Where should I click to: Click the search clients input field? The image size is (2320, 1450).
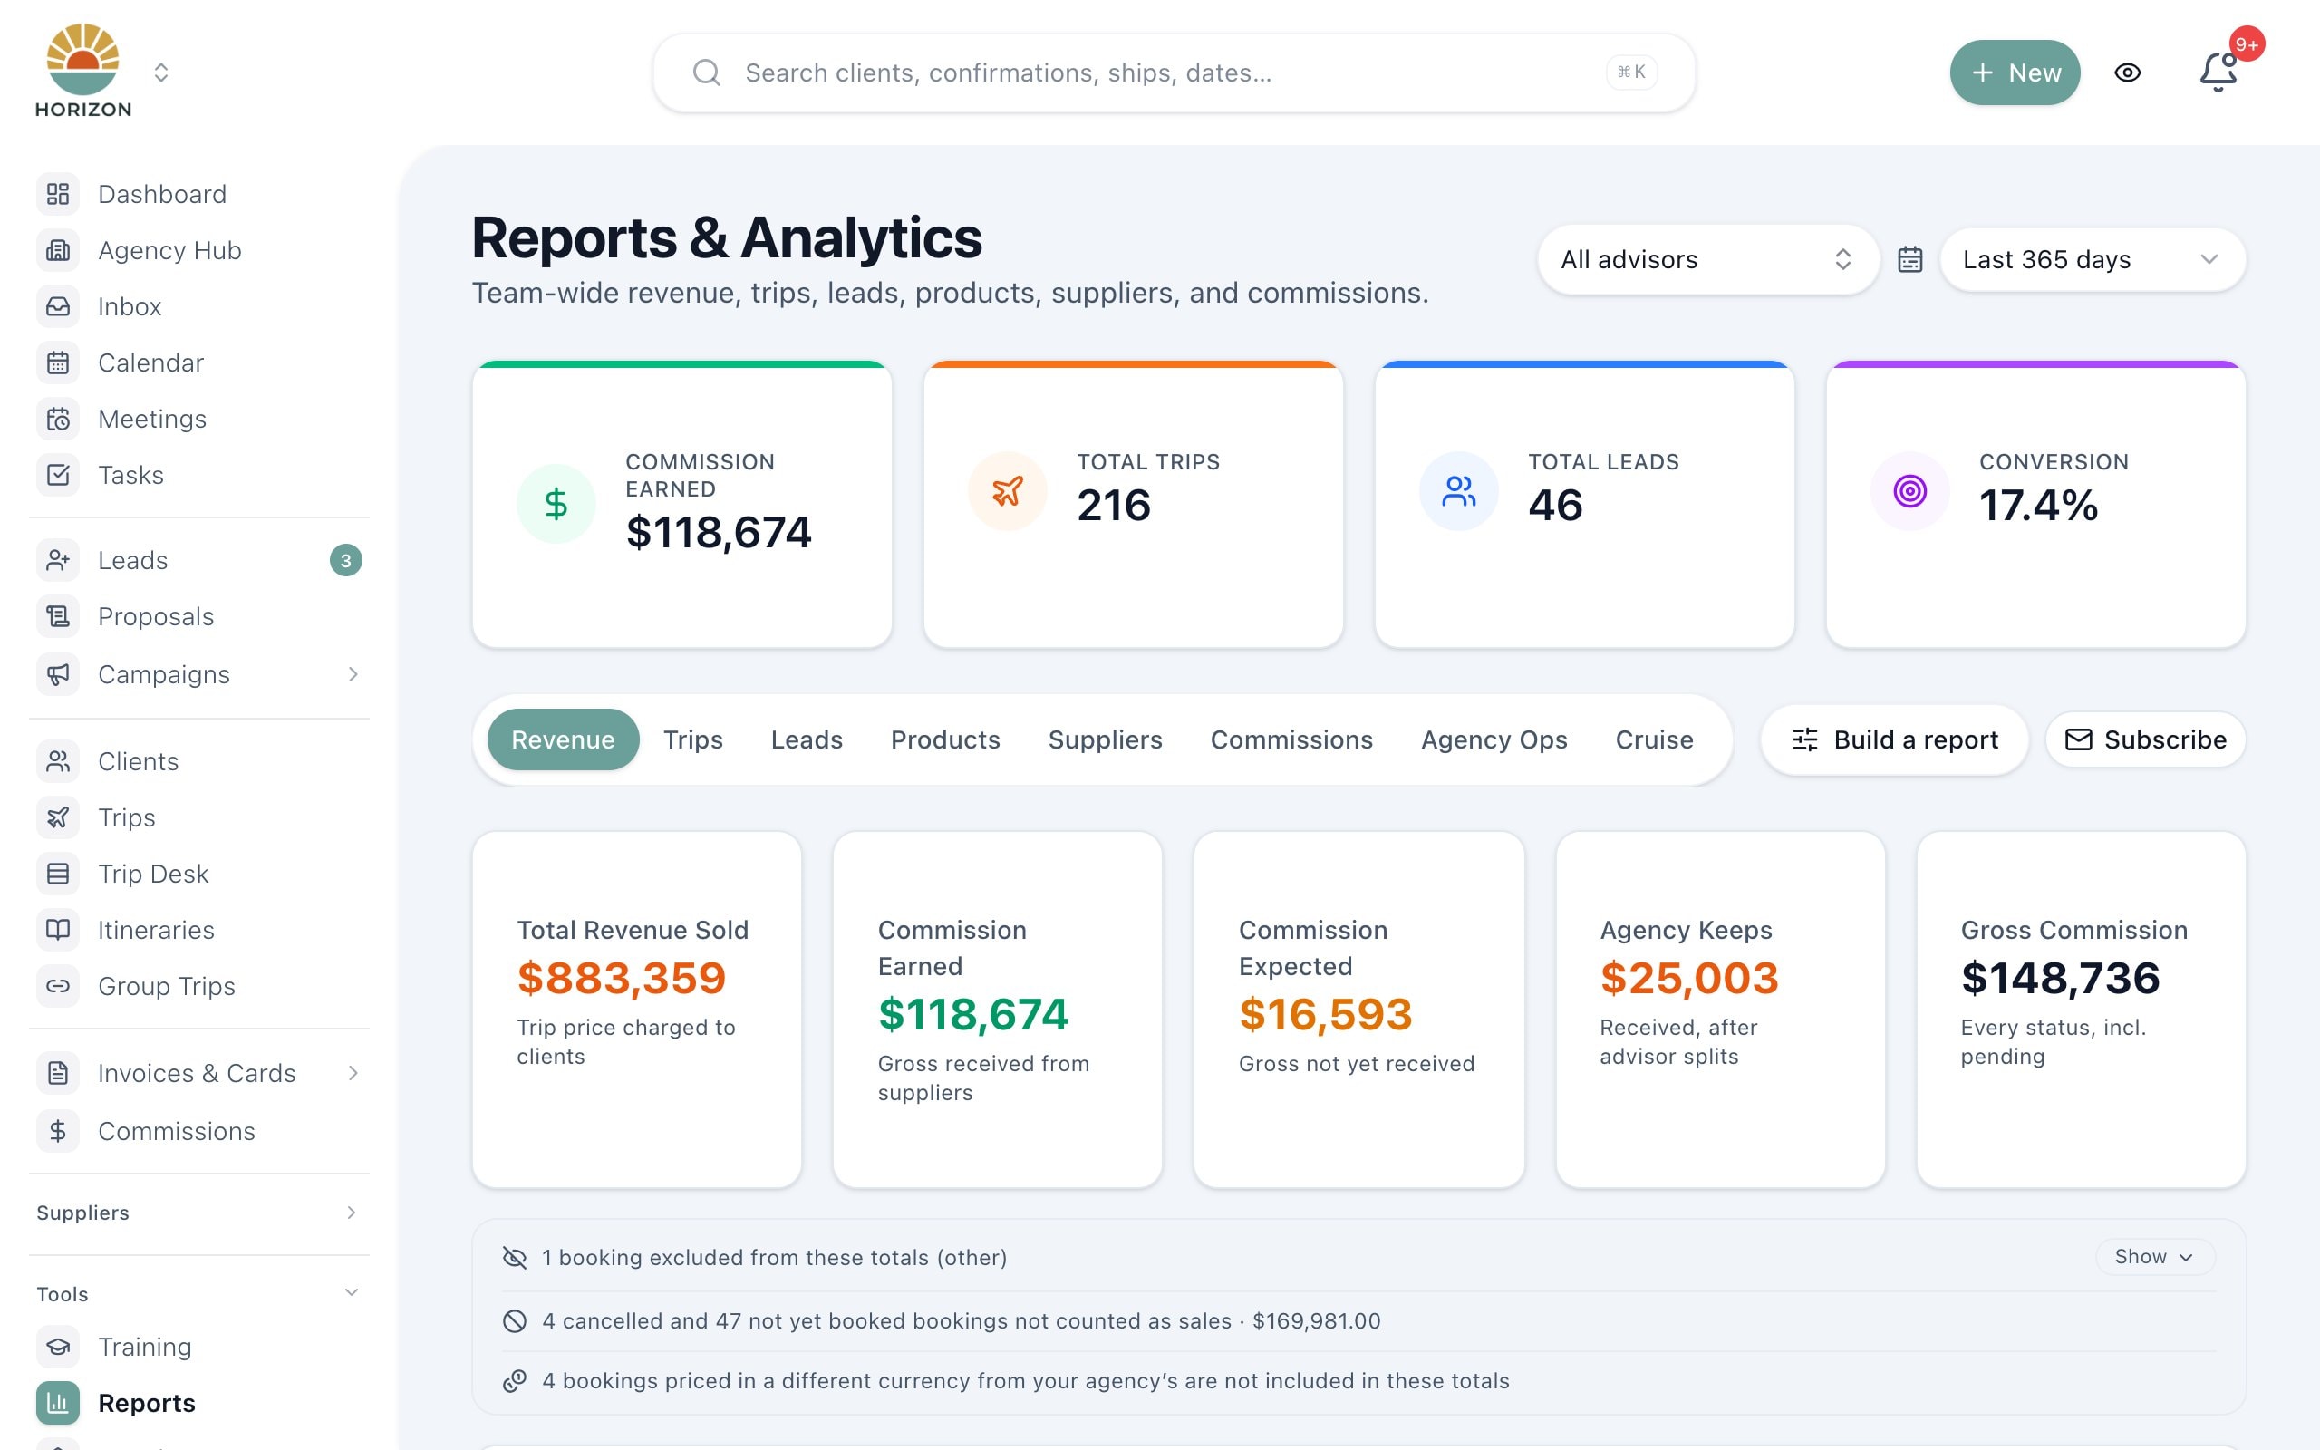pyautogui.click(x=1174, y=72)
